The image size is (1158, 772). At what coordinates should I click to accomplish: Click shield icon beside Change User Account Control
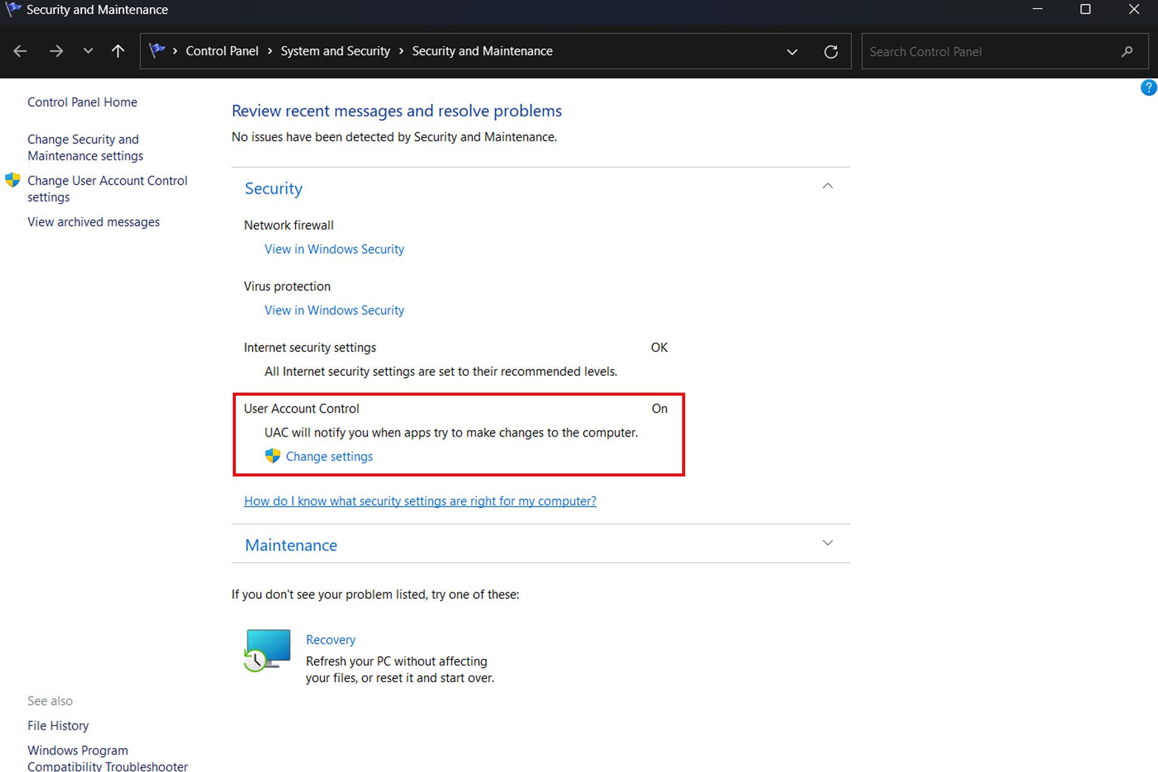pyautogui.click(x=13, y=180)
